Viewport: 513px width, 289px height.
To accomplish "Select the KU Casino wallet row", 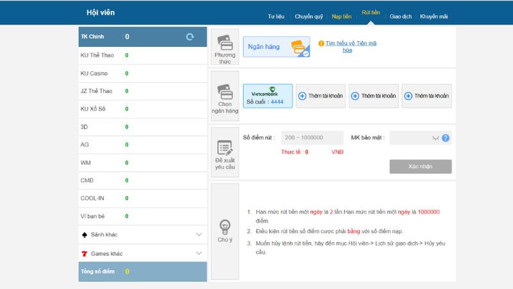I will point(142,73).
